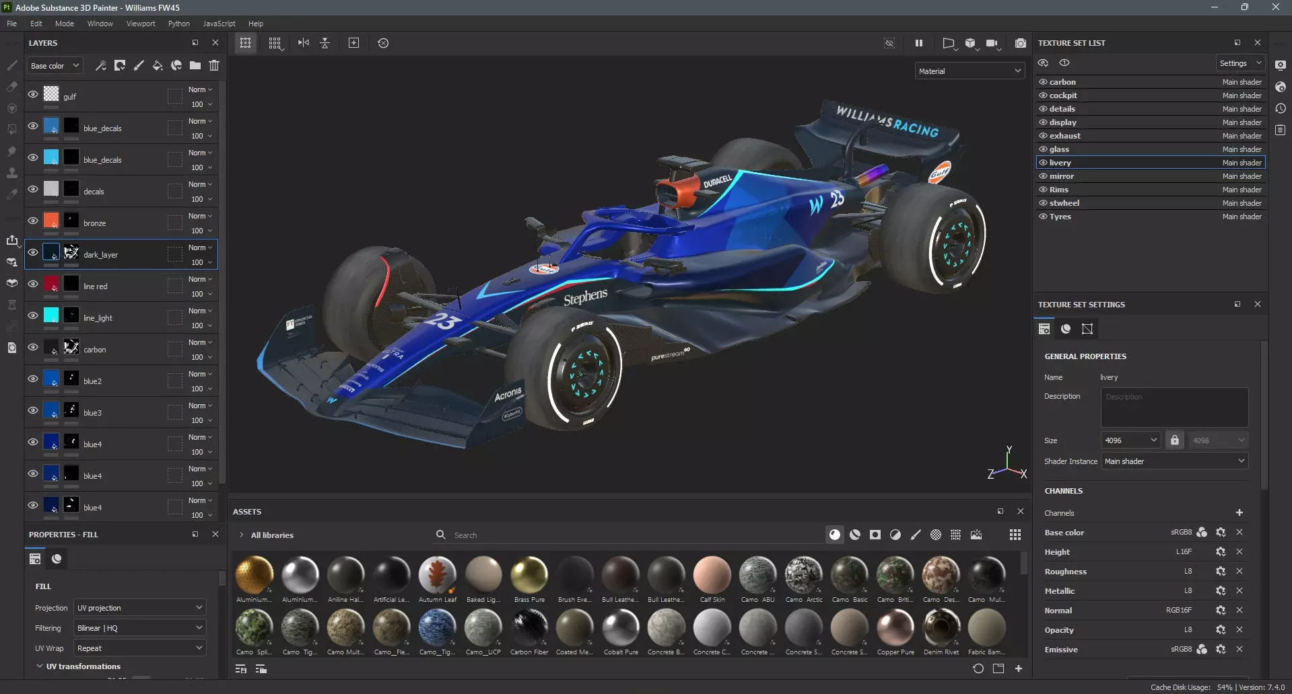Lock texture size ratio padlock
This screenshot has width=1292, height=694.
[1175, 440]
